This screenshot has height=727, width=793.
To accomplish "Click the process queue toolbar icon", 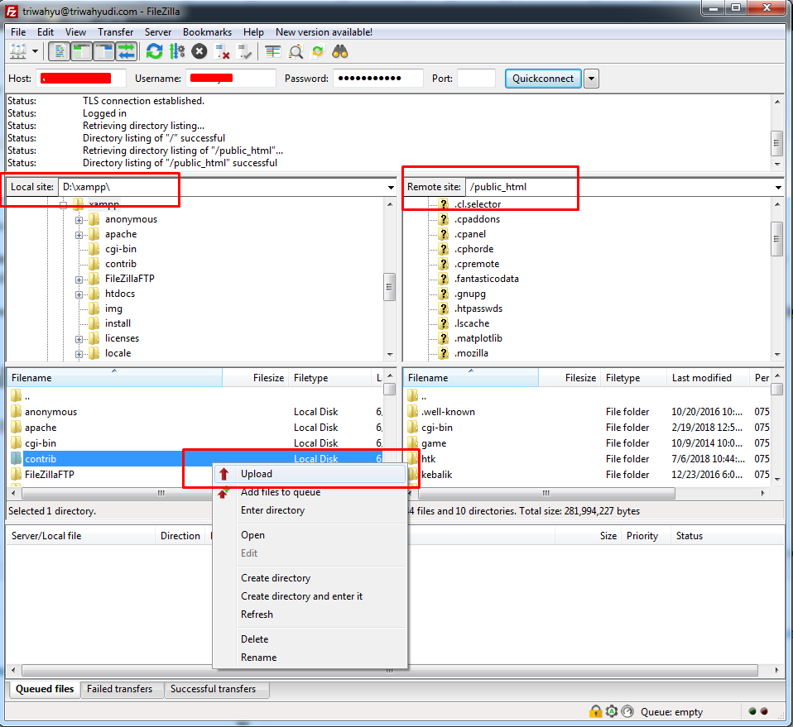I will pos(177,51).
